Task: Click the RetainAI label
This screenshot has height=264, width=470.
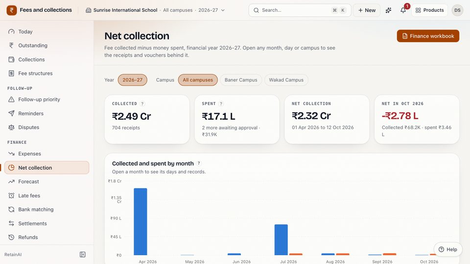Action: (x=13, y=254)
